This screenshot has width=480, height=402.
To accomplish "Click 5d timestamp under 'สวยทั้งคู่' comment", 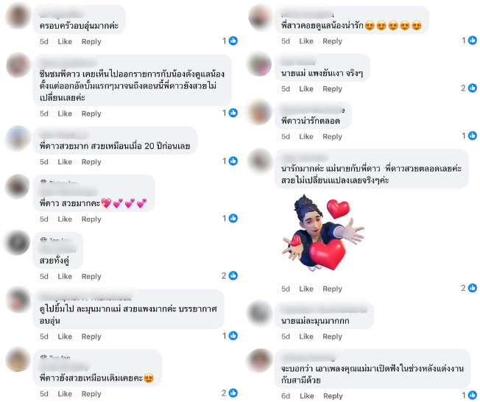I will (43, 277).
